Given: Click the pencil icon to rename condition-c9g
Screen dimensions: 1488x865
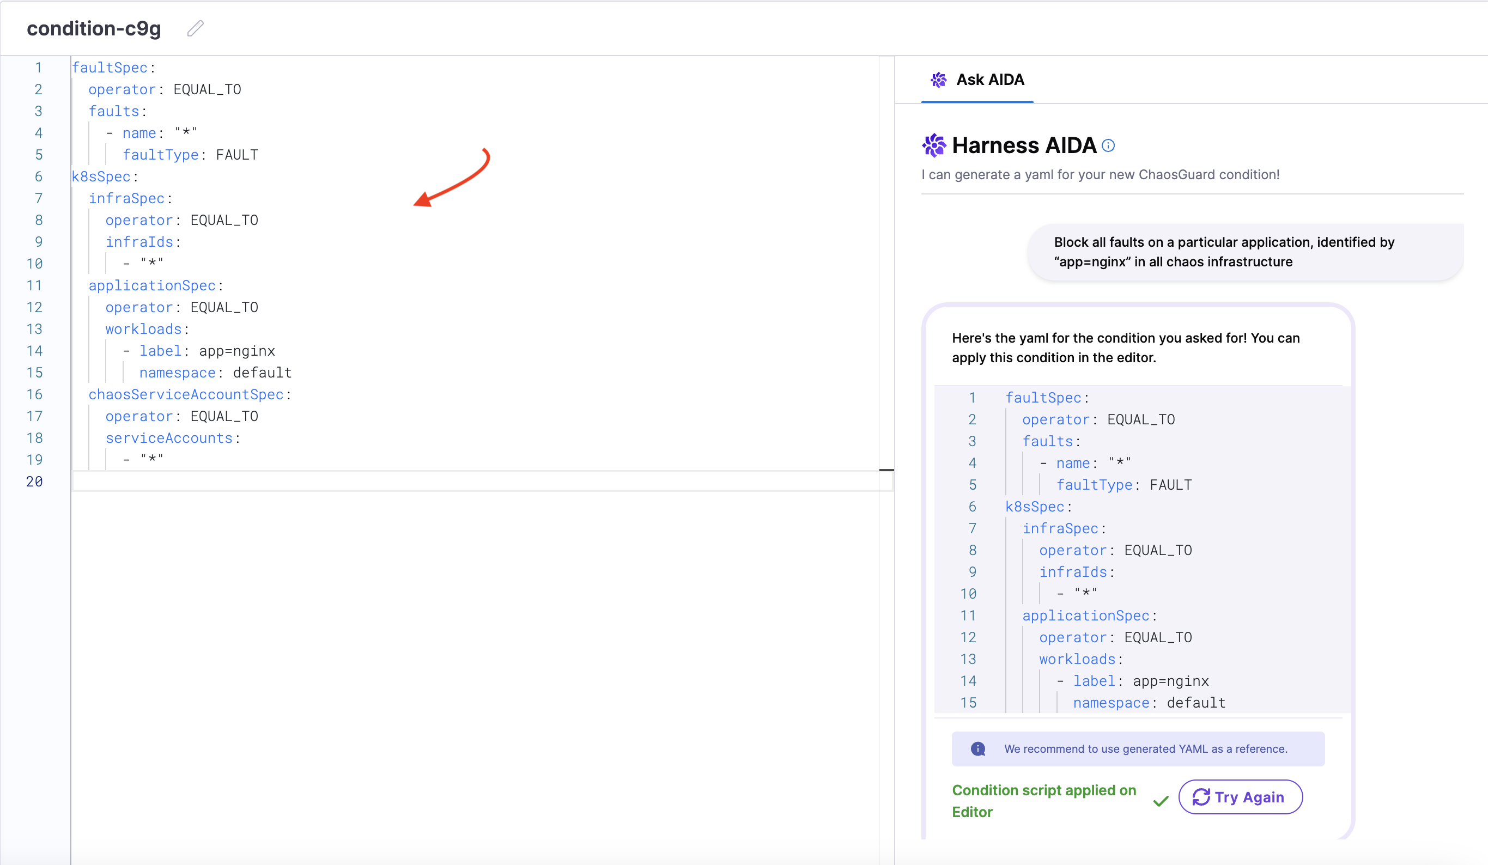Looking at the screenshot, I should tap(196, 28).
